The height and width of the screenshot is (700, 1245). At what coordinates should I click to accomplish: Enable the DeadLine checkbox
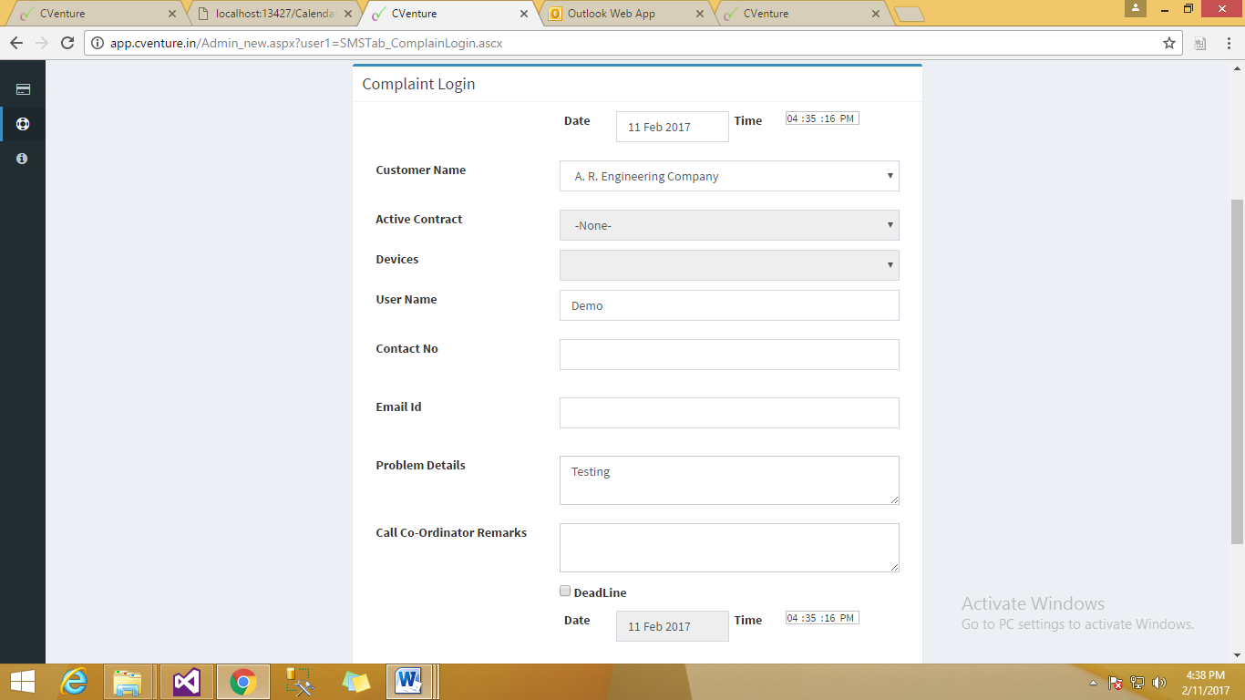pyautogui.click(x=565, y=591)
